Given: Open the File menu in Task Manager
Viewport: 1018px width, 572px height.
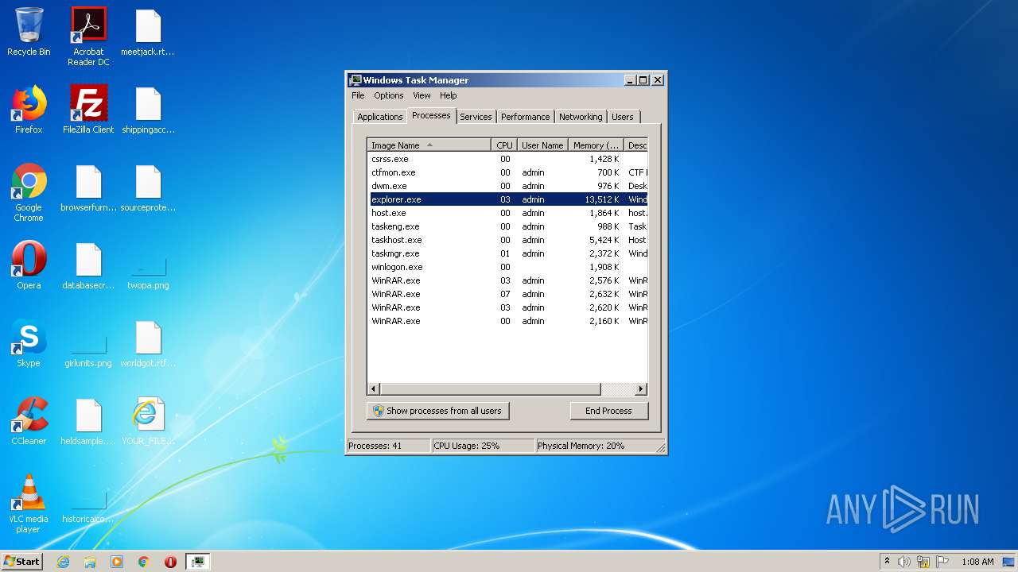Looking at the screenshot, I should pos(358,95).
